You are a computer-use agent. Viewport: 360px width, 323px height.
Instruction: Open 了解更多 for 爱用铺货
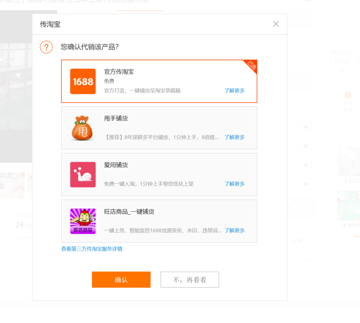[234, 184]
